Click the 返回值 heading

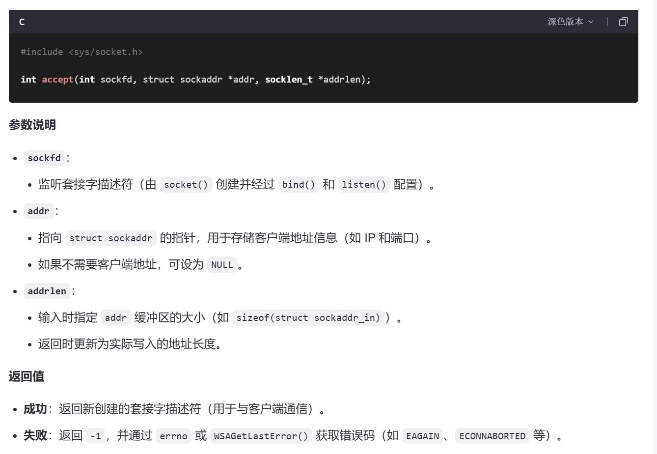pyautogui.click(x=27, y=376)
